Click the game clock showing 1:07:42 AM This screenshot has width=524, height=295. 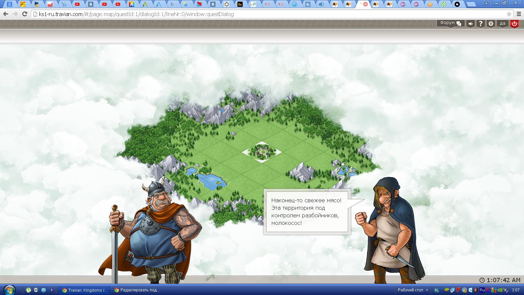(x=500, y=280)
